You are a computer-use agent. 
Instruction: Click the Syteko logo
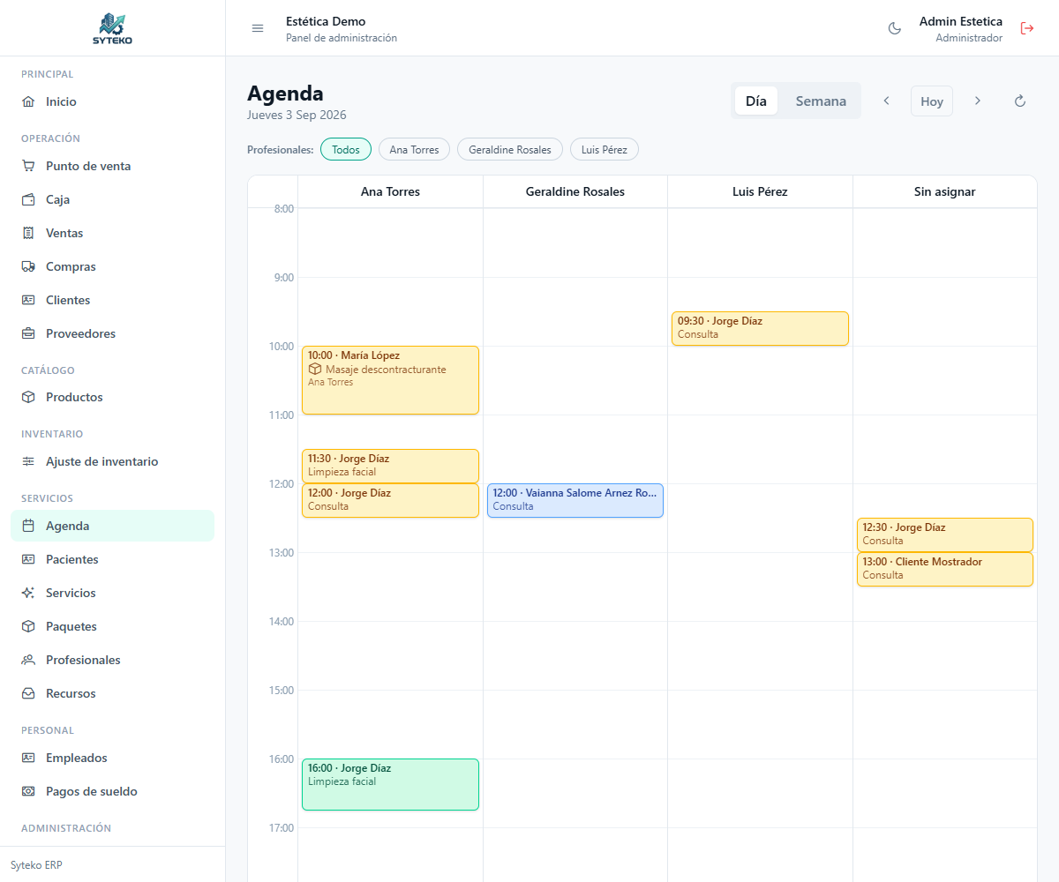click(112, 28)
